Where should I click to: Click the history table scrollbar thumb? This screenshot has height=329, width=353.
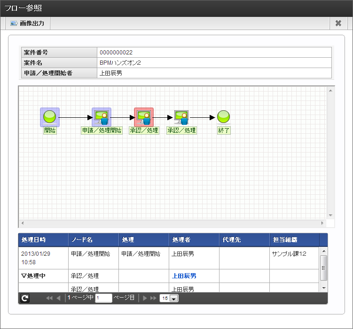click(324, 268)
